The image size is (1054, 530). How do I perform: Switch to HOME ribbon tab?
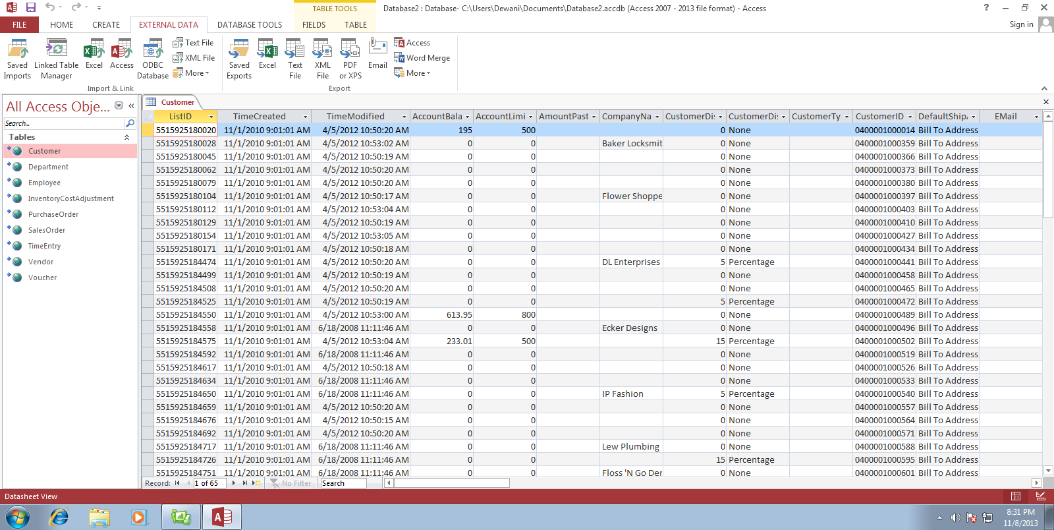62,25
